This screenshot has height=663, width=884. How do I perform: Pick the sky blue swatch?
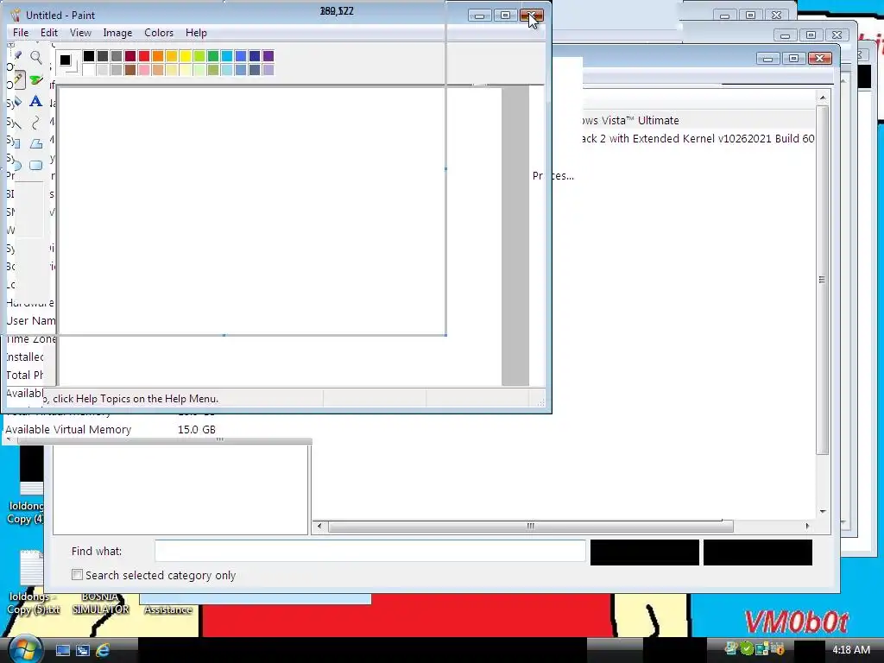[227, 56]
